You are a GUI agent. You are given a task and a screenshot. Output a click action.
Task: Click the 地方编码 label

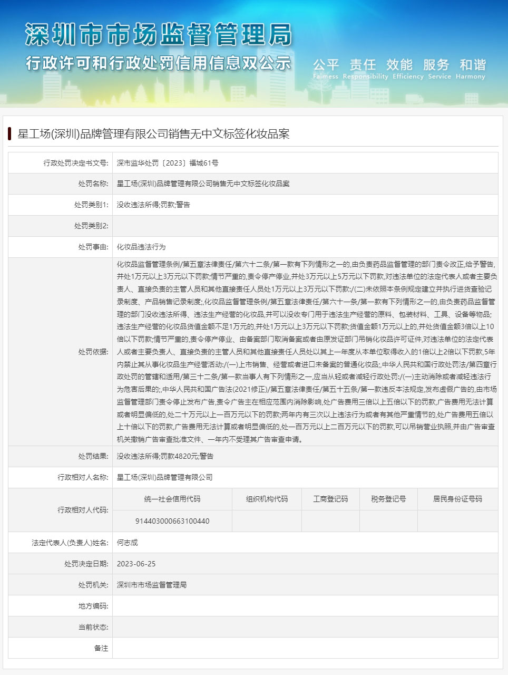click(x=93, y=606)
